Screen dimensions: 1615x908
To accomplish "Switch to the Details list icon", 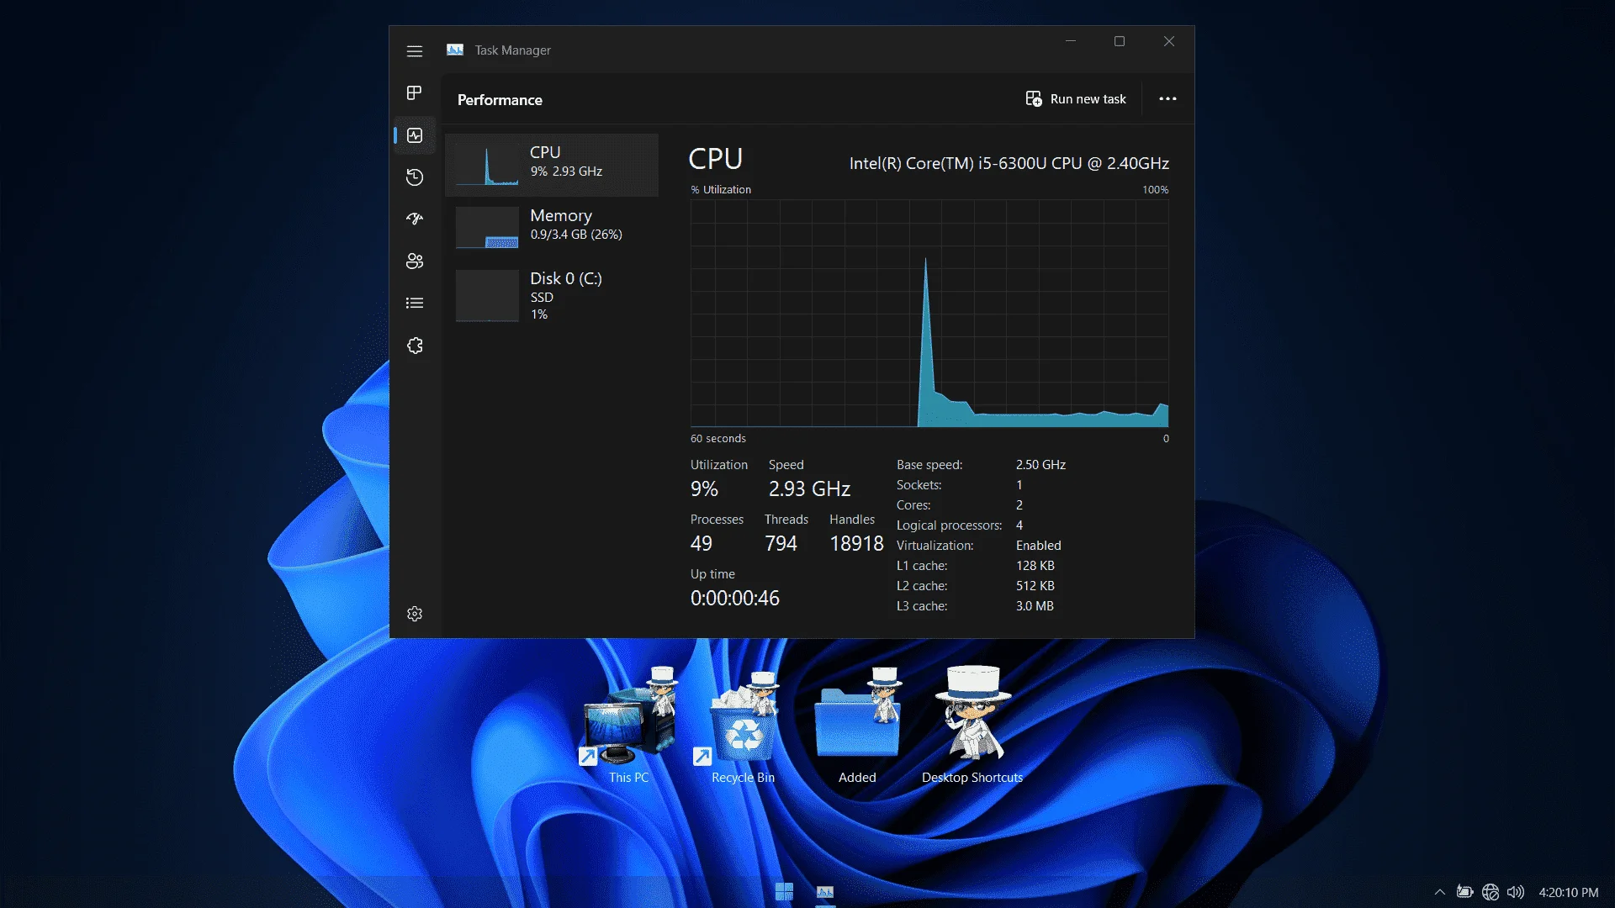I will click(x=415, y=303).
